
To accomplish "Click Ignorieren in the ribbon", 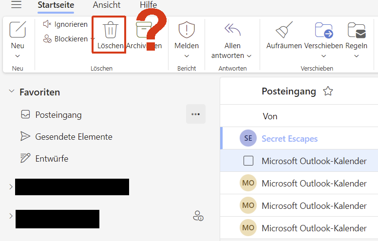I will (x=65, y=24).
